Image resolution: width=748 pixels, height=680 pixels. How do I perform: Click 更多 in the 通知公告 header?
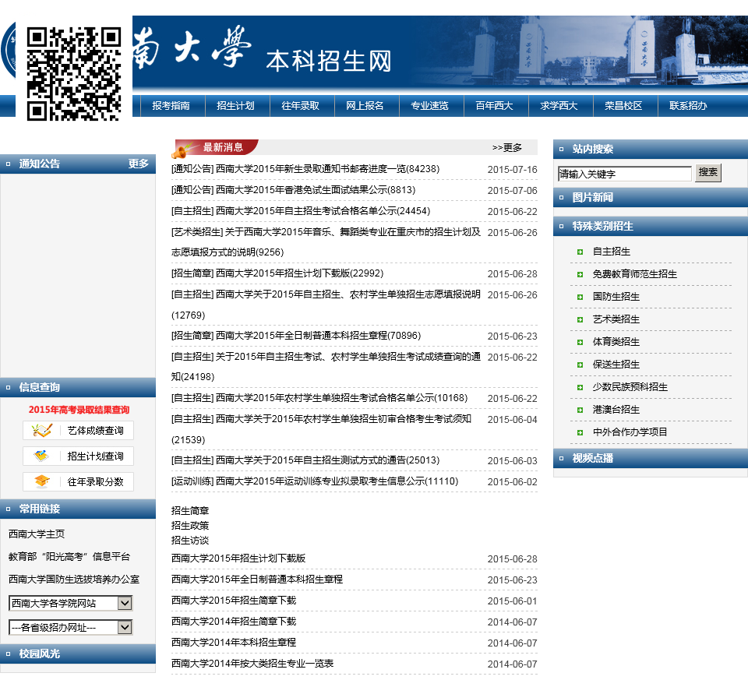pos(139,164)
